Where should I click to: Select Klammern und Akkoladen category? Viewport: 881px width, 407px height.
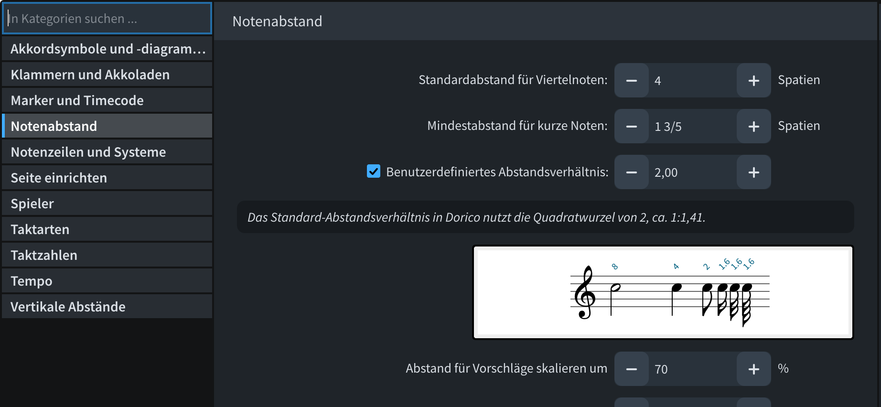pyautogui.click(x=107, y=75)
